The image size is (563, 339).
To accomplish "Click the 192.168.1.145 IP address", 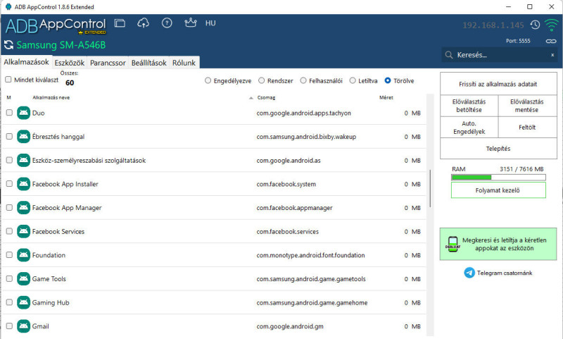I will (493, 25).
